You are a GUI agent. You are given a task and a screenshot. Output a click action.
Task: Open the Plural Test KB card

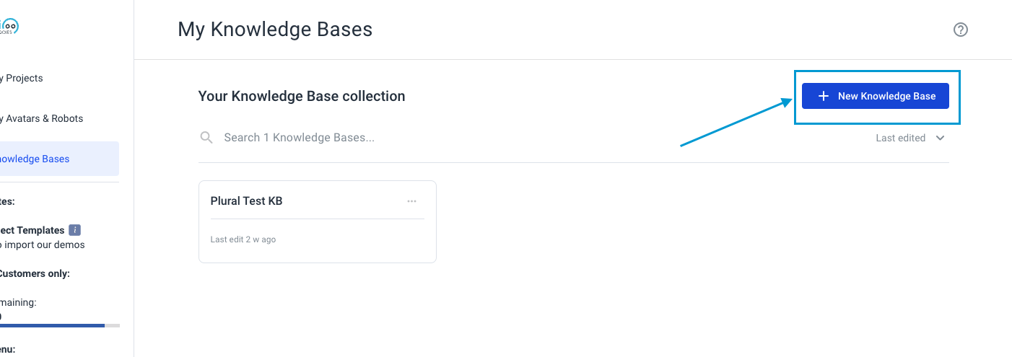[318, 221]
